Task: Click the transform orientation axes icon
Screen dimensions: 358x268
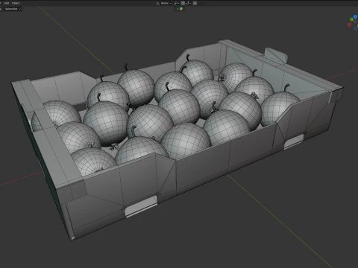Action: coord(158,3)
